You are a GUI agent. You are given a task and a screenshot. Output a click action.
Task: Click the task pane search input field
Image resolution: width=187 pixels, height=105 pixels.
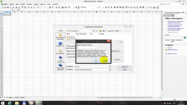click(174, 38)
